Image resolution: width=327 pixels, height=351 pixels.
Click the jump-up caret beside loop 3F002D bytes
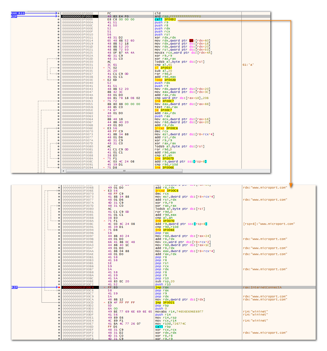coord(104,80)
